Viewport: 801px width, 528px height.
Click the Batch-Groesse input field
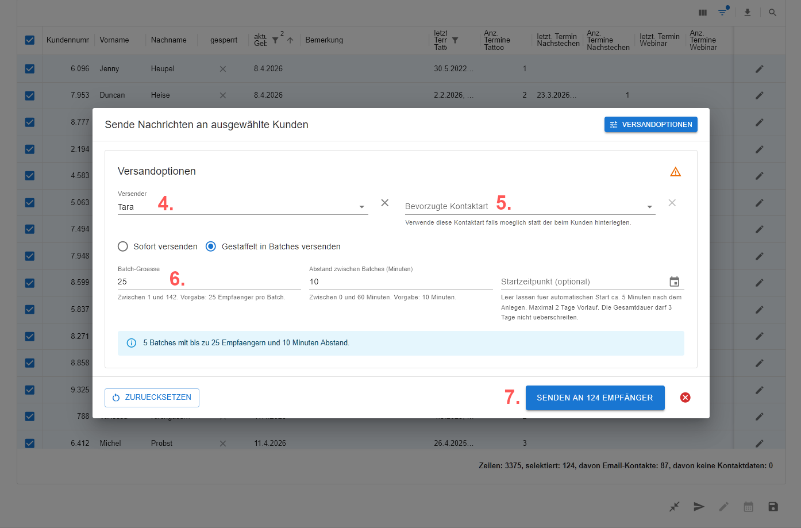click(209, 282)
